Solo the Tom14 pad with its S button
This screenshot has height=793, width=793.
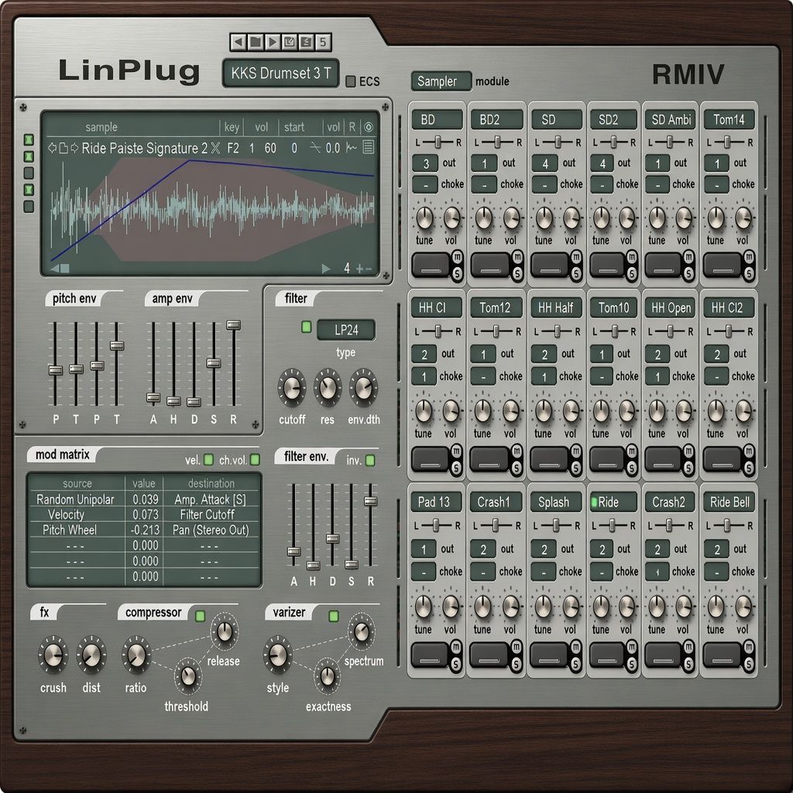[x=749, y=273]
